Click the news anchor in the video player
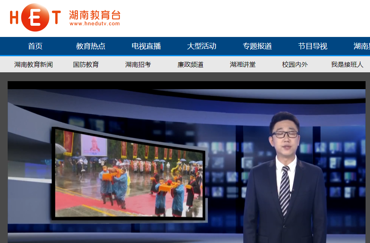The image size is (370, 243). coord(285,181)
